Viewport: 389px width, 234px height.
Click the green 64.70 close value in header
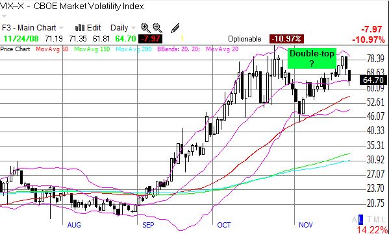click(125, 39)
